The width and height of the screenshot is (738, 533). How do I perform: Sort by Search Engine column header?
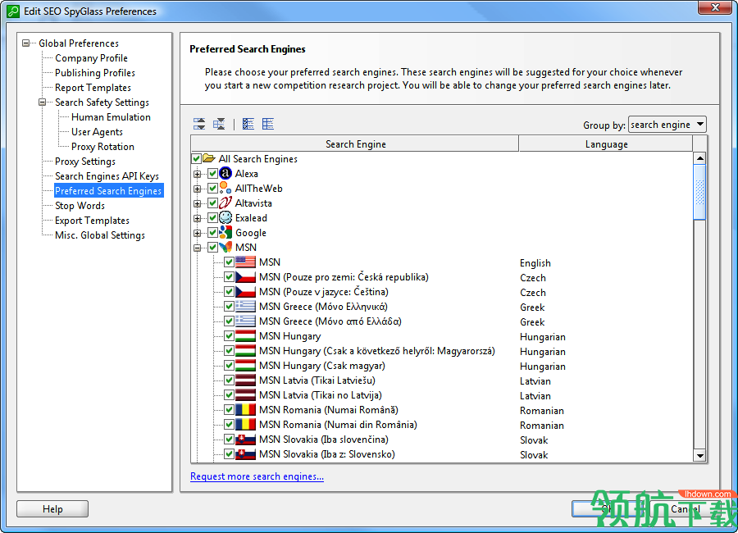355,144
